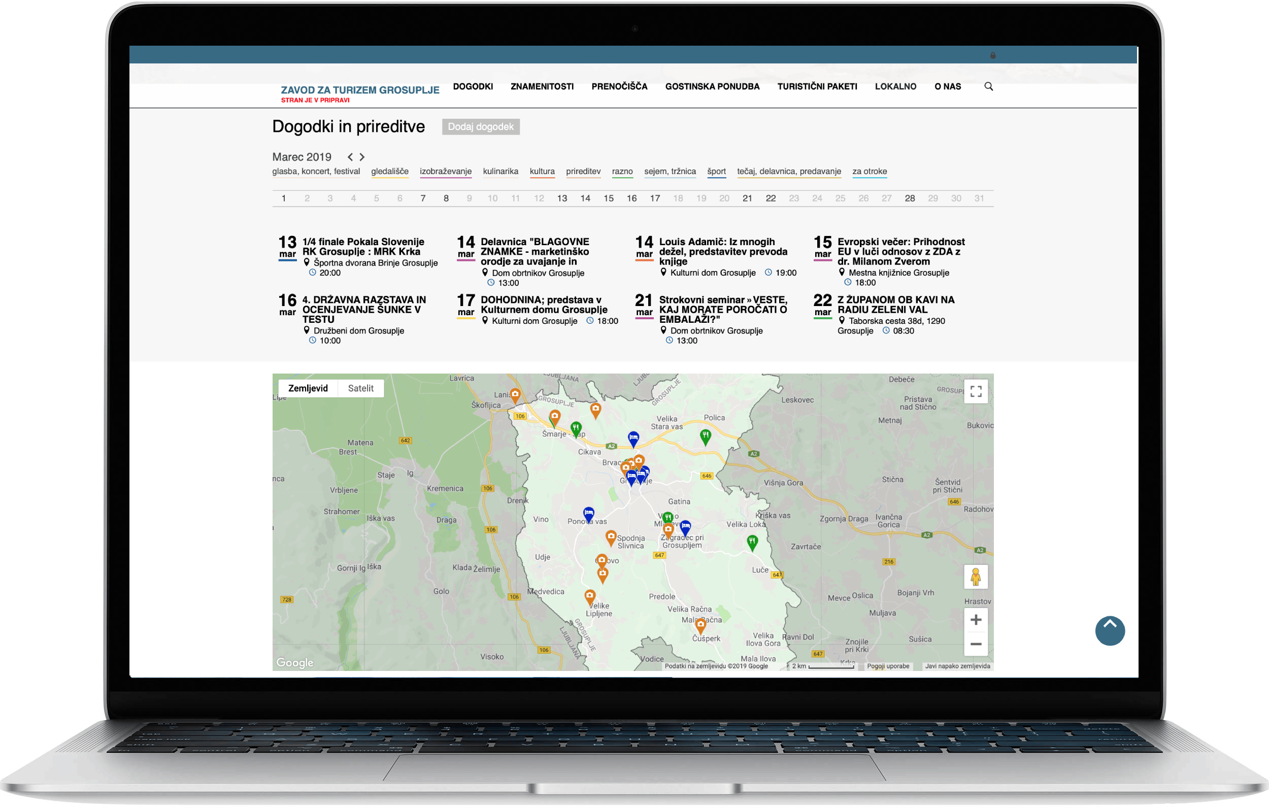
Task: Go to the next month arrow
Action: 362,157
